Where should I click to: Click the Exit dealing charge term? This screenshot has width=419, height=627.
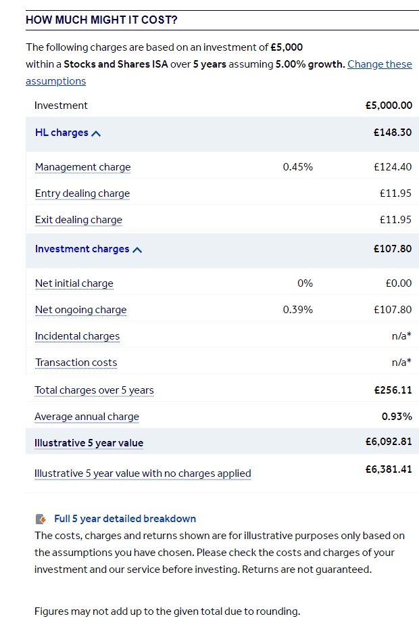(x=78, y=220)
